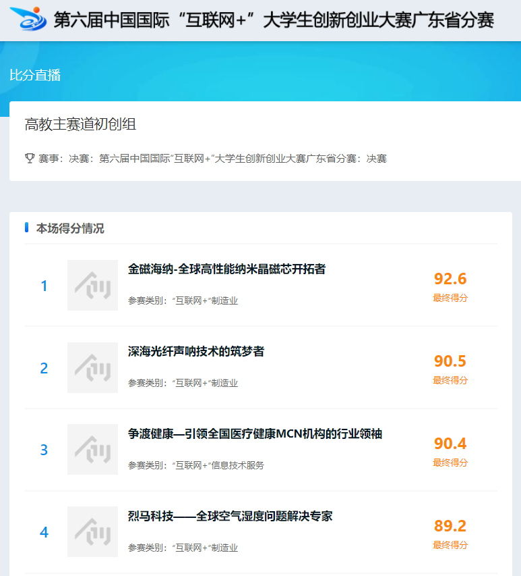Viewport: 521px width, 576px height.
Task: Click the main competition title in header
Action: [x=274, y=20]
